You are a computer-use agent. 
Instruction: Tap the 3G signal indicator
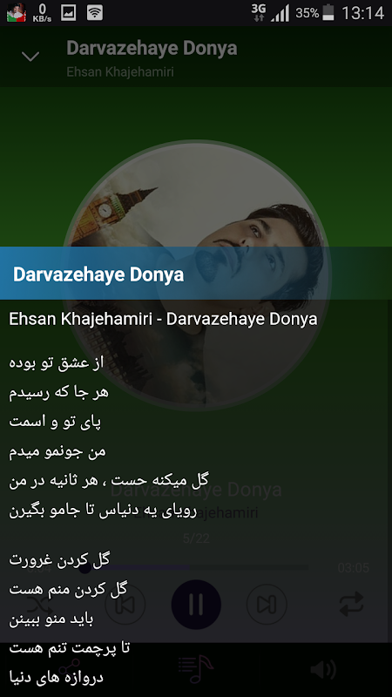pos(258,13)
